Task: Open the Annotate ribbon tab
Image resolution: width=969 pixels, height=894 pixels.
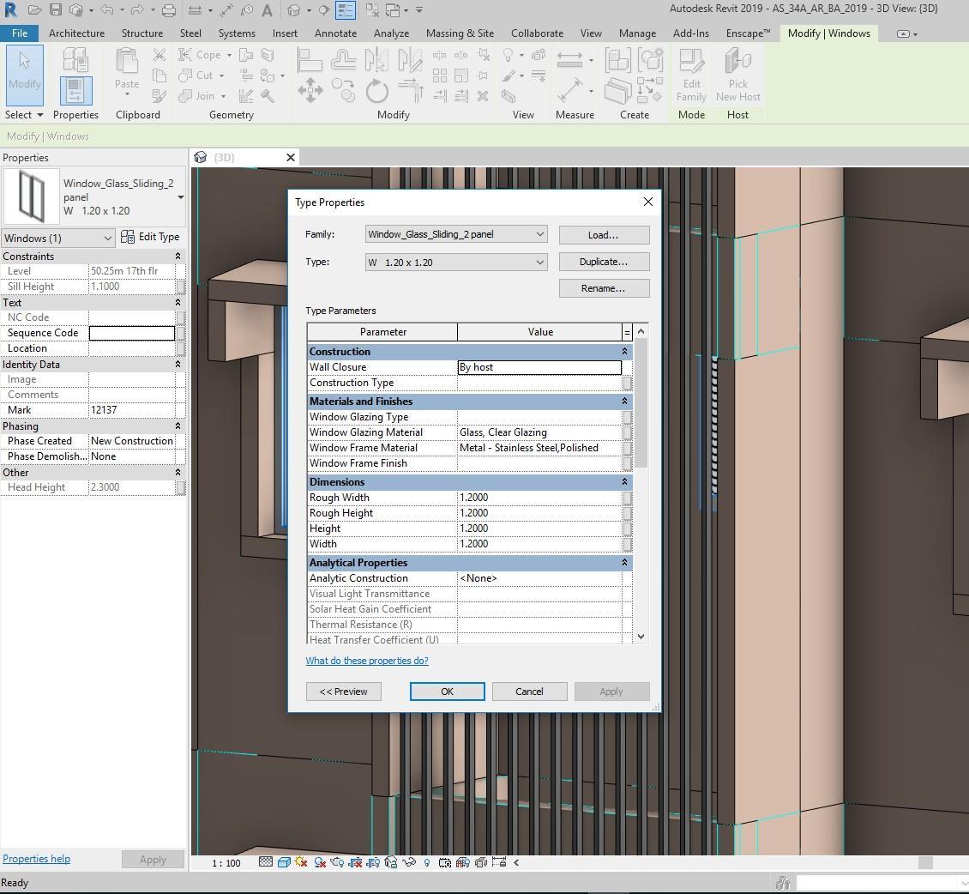Action: [335, 33]
